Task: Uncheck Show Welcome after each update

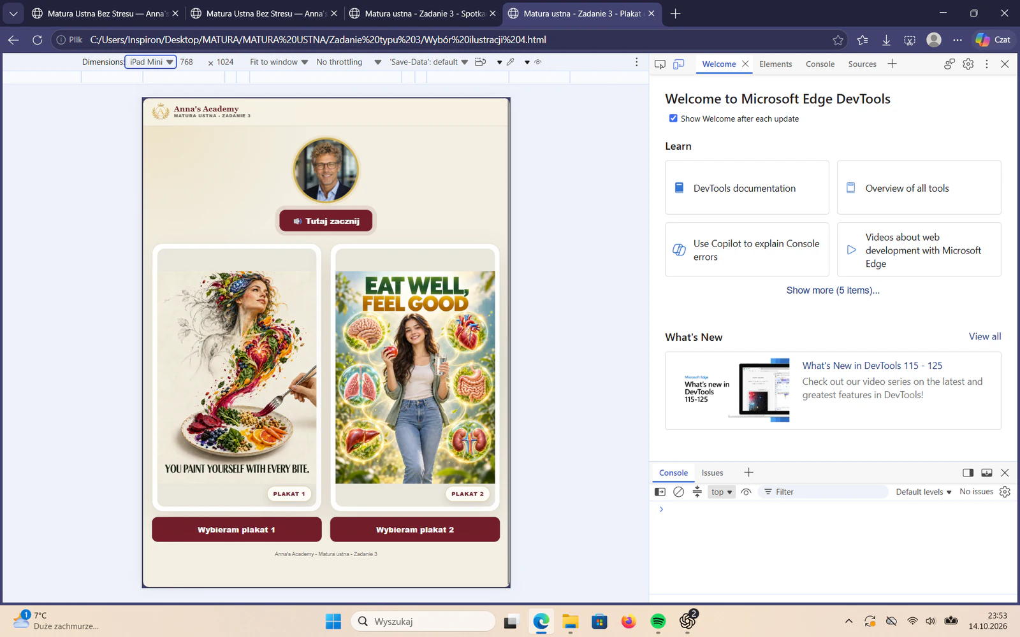Action: tap(673, 118)
